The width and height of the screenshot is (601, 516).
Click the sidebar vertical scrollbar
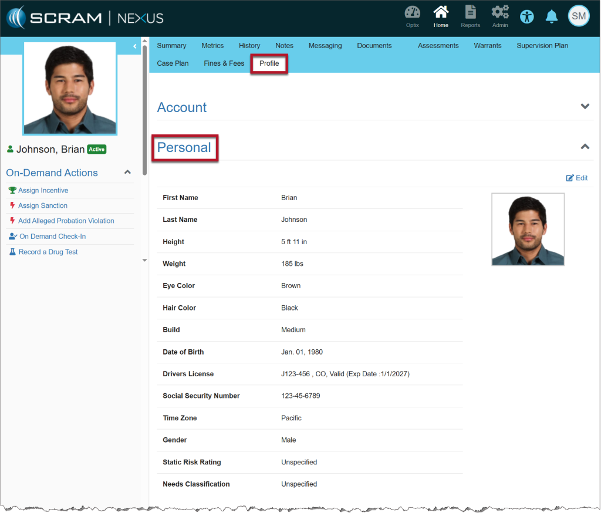tap(144, 112)
